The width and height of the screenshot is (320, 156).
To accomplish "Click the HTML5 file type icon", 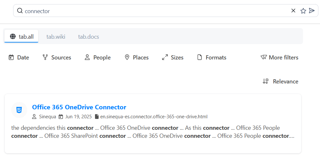I will tap(19, 110).
